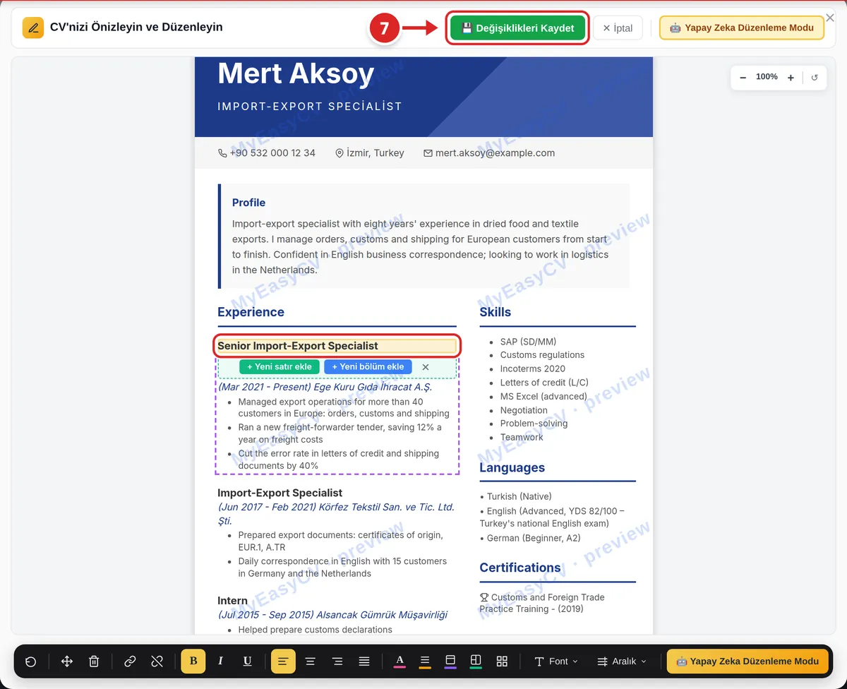This screenshot has width=847, height=689.
Task: Open the Font dropdown
Action: (x=555, y=661)
